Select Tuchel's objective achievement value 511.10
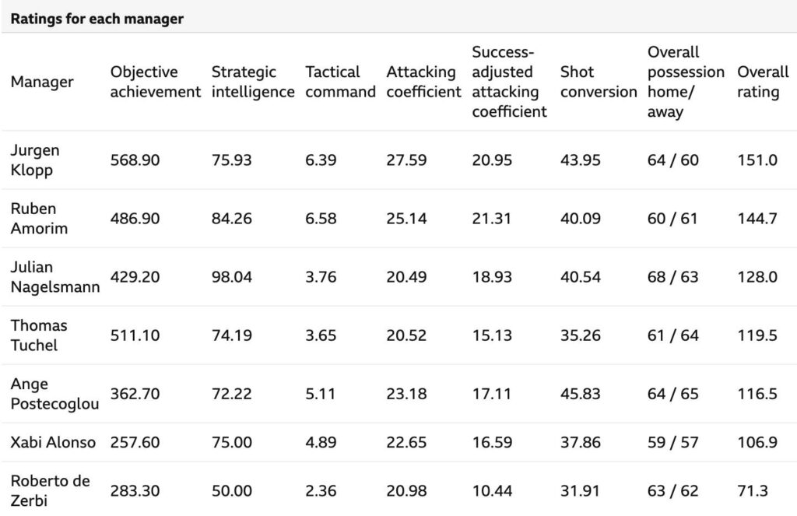This screenshot has width=797, height=516. click(x=135, y=335)
